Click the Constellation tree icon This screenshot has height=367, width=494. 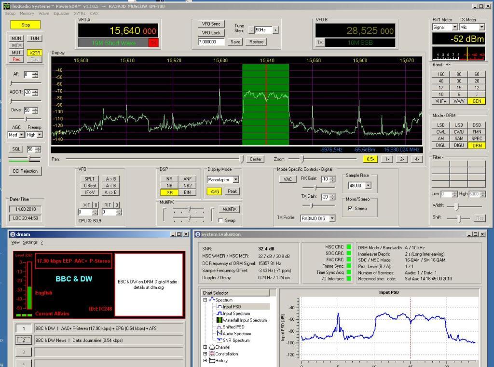(x=211, y=354)
